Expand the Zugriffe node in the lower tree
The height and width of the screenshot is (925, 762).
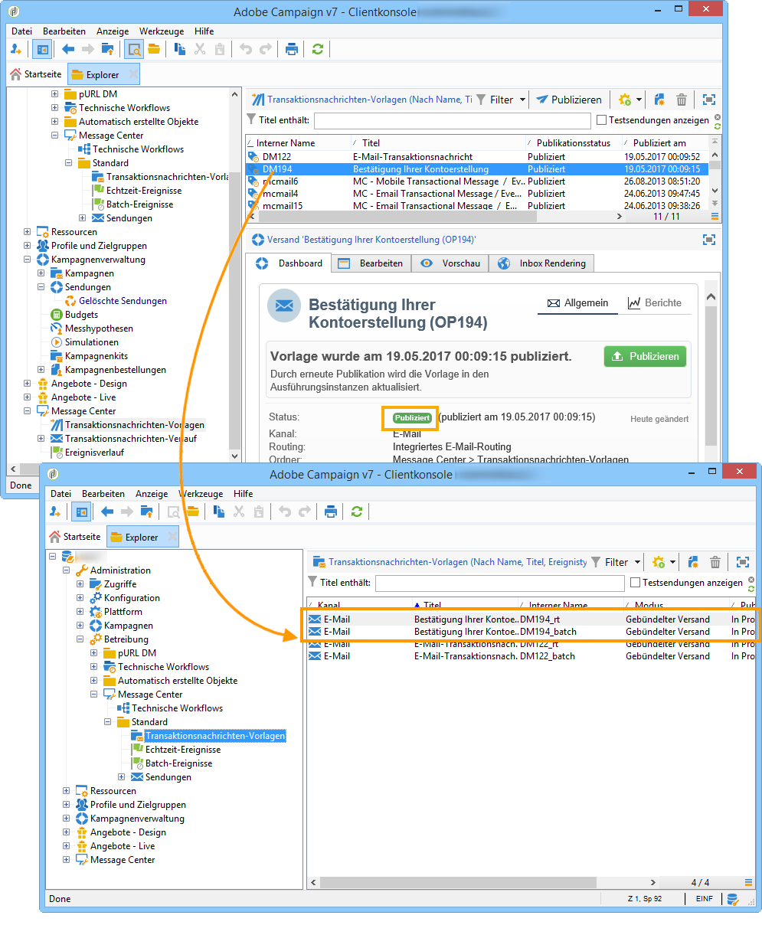(80, 584)
